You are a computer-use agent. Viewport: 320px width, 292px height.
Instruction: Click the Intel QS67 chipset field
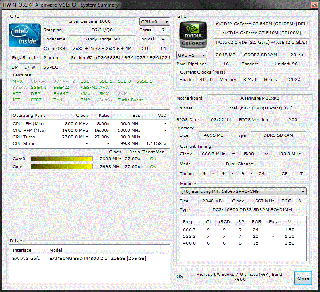(x=260, y=108)
